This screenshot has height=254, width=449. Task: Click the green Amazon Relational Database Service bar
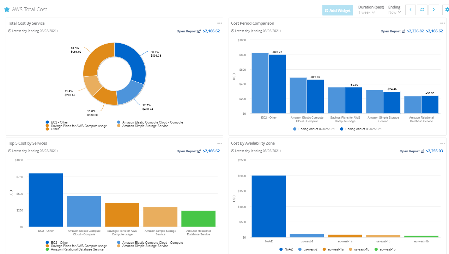click(x=198, y=219)
